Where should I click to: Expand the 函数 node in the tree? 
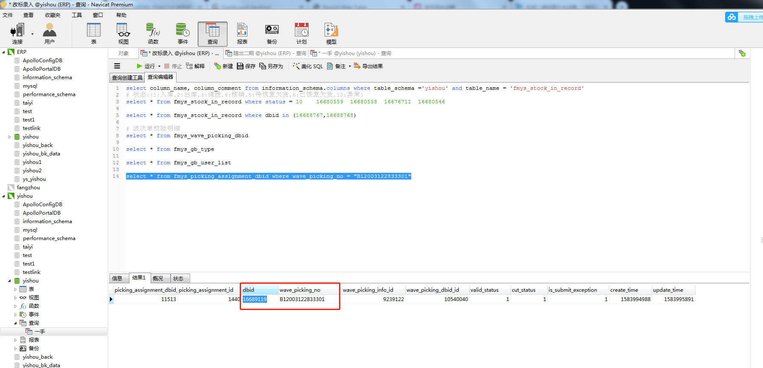click(16, 306)
